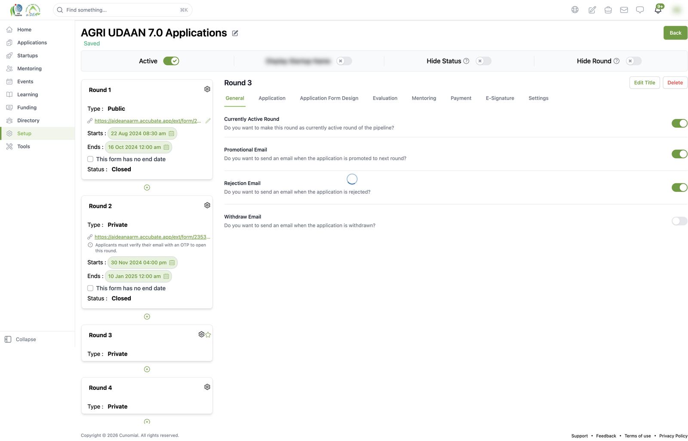This screenshot has height=441, width=688.
Task: Open Round 2 end date calendar icon
Action: click(x=166, y=276)
